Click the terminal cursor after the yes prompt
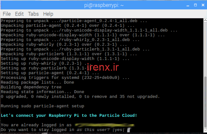 click(128, 130)
